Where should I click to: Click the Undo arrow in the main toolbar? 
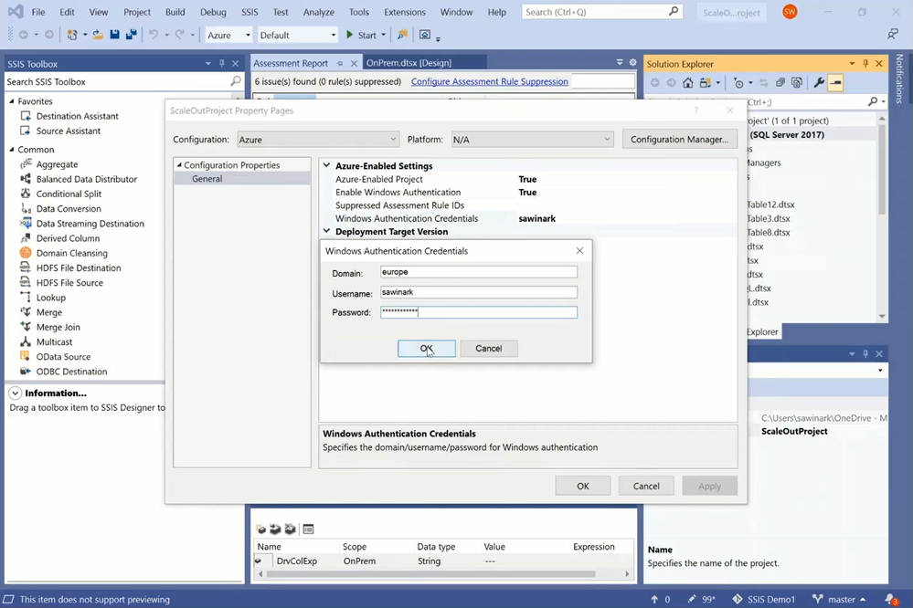pos(154,35)
